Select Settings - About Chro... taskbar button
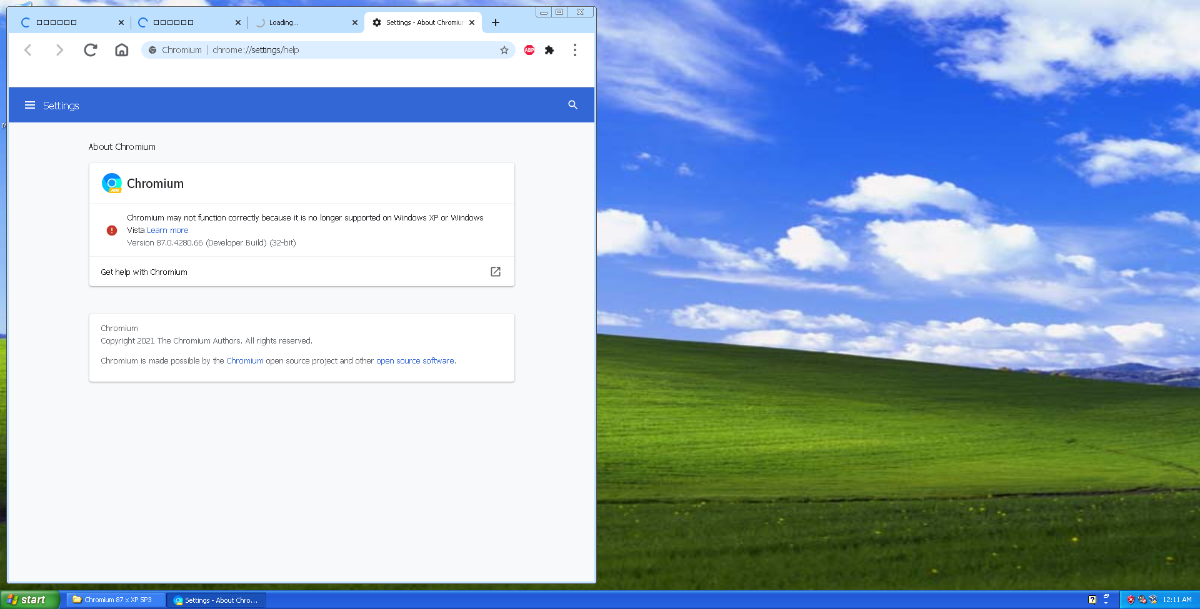 tap(216, 600)
